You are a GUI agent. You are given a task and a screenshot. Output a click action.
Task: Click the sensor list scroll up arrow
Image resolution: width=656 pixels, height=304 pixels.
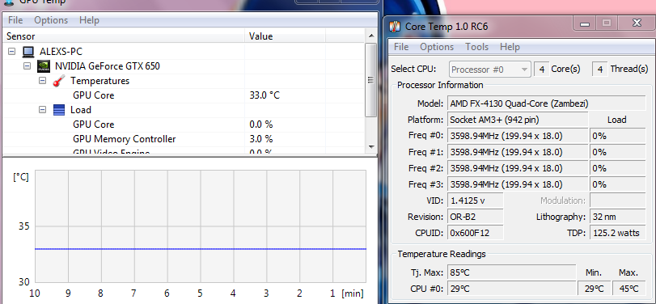tap(371, 36)
